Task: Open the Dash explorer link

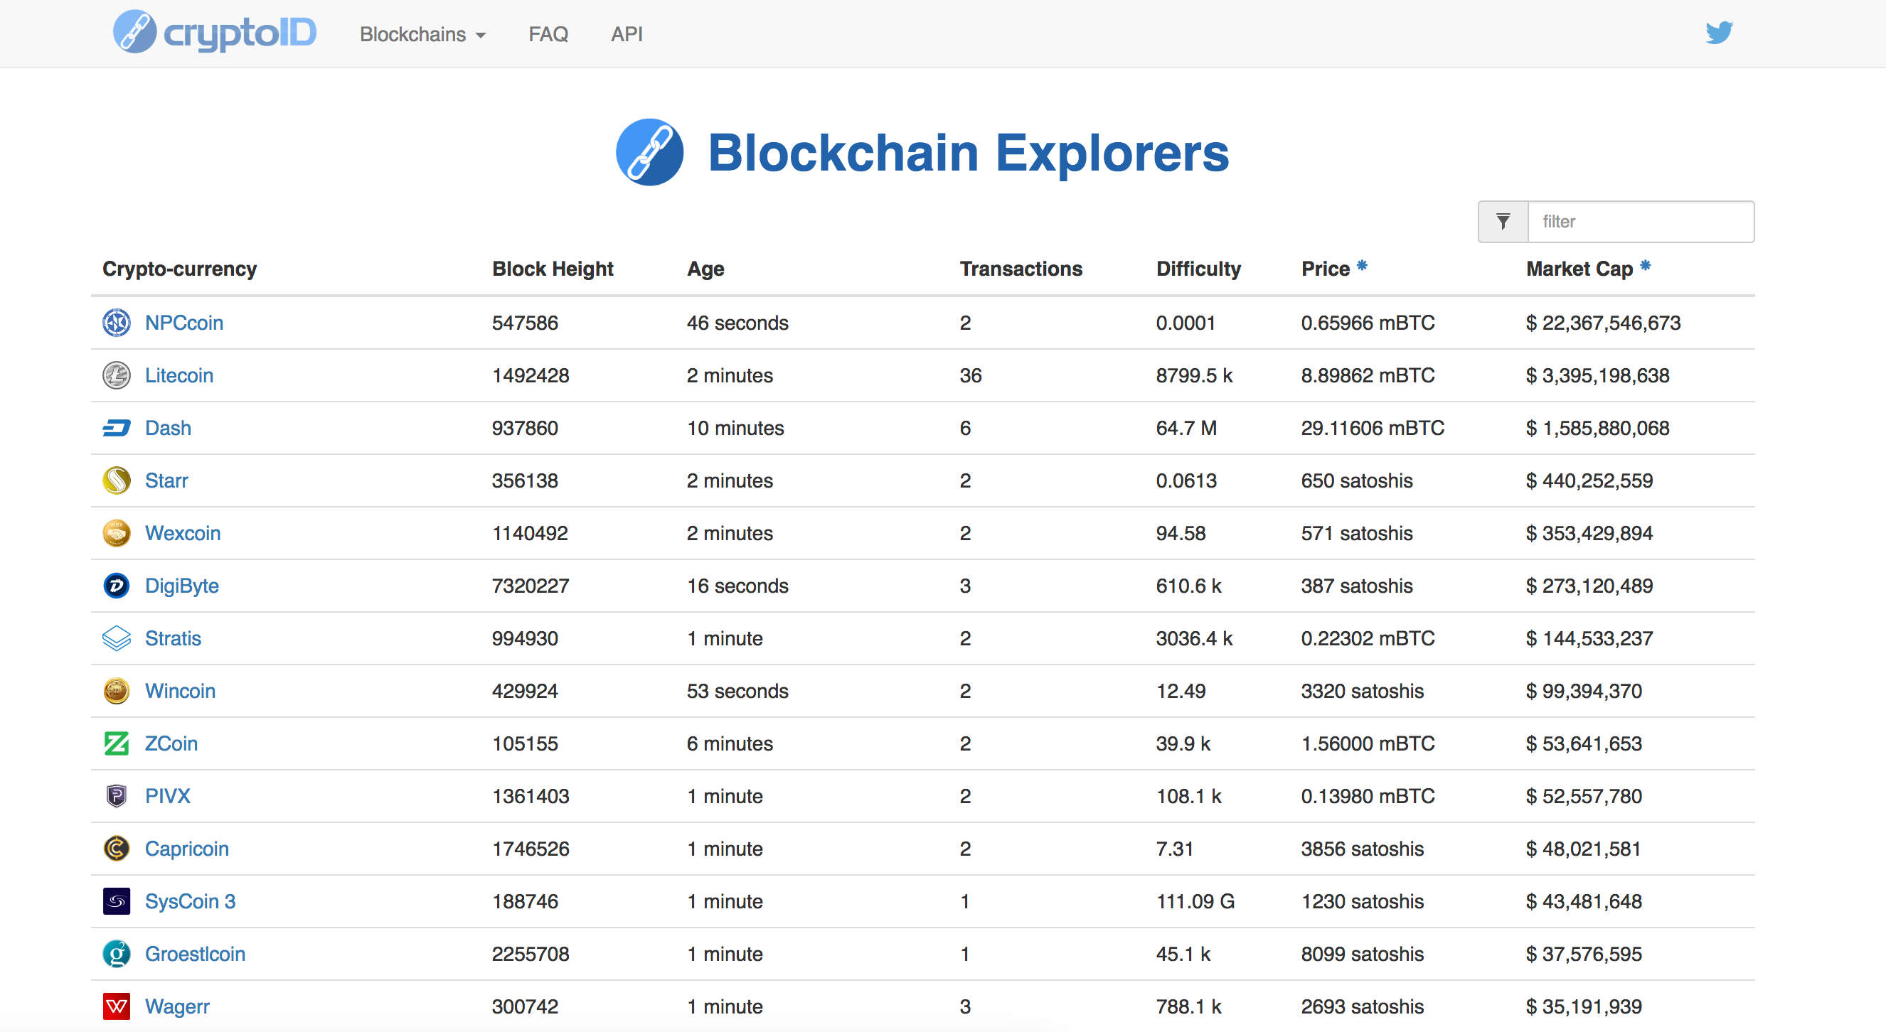Action: pos(169,428)
